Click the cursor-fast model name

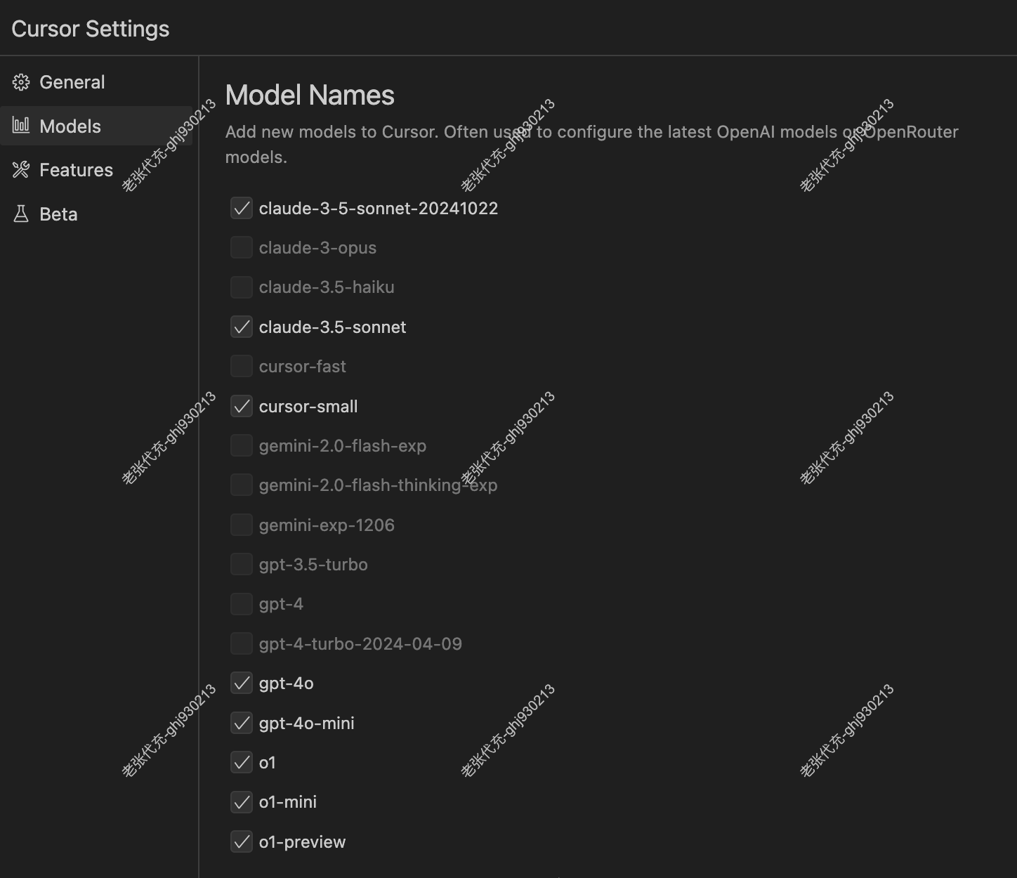[x=303, y=366]
